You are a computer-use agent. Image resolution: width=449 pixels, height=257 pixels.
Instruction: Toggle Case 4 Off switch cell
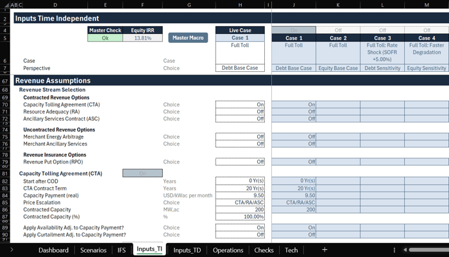coord(427,29)
